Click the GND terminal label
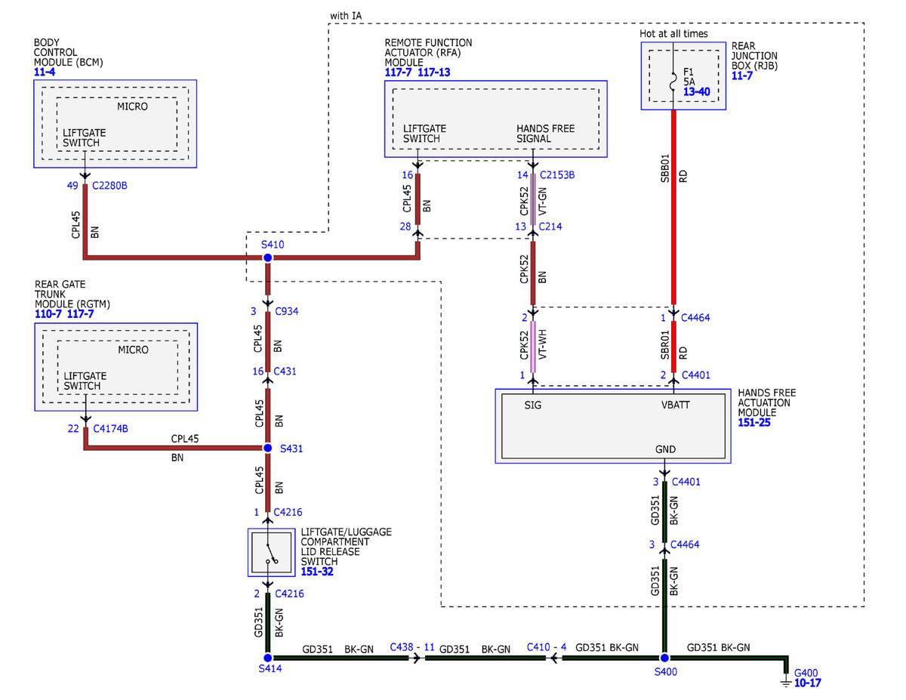This screenshot has width=906, height=700. pos(665,449)
